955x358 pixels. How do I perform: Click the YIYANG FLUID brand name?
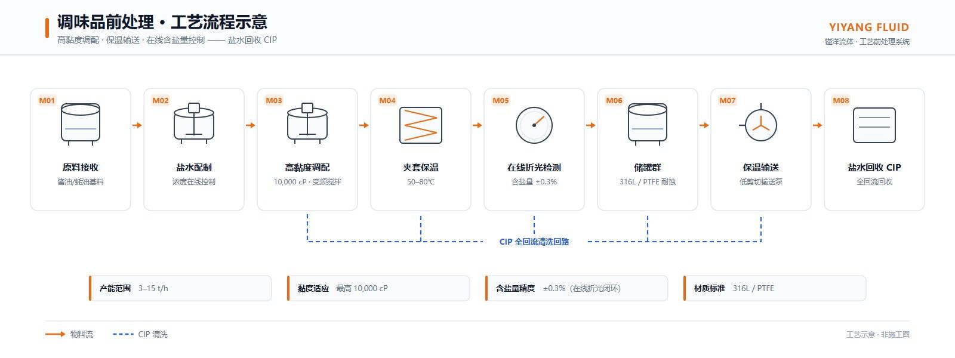(x=869, y=27)
